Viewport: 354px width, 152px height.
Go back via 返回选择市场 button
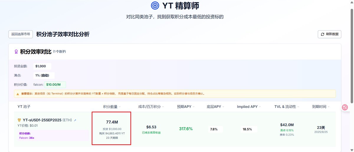coord(21,34)
